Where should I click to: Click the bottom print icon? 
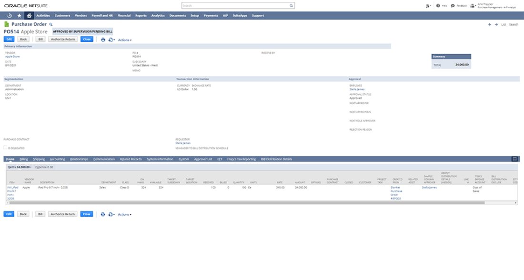(103, 214)
